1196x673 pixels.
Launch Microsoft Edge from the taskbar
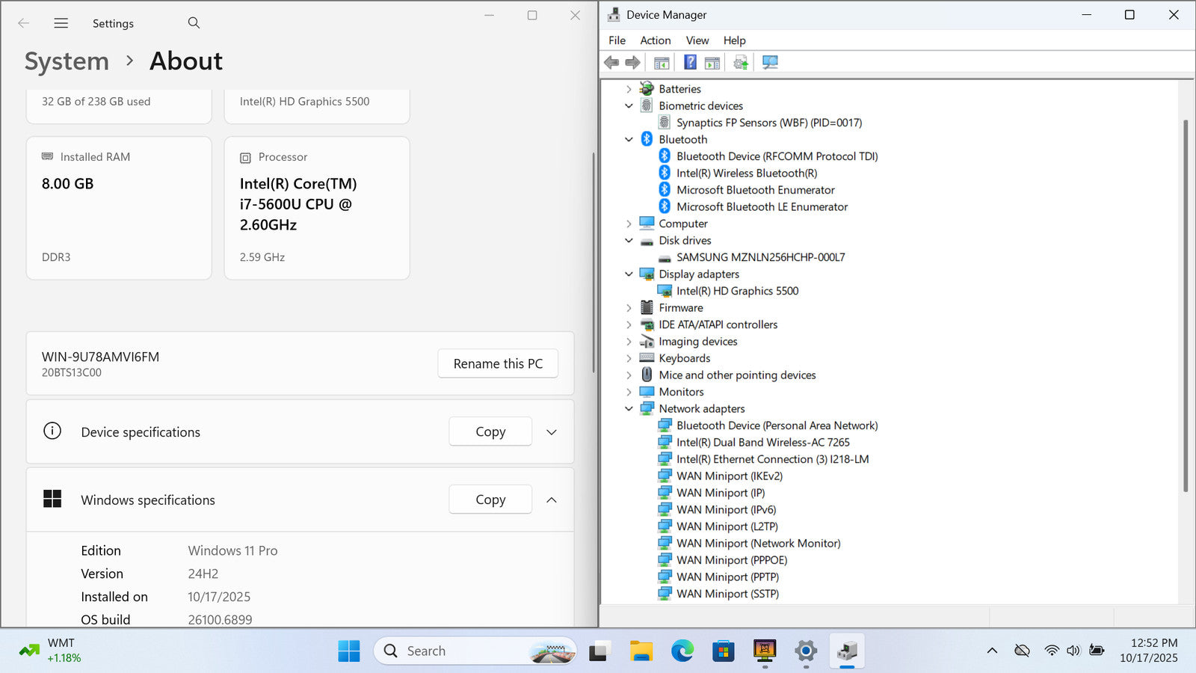(x=682, y=651)
